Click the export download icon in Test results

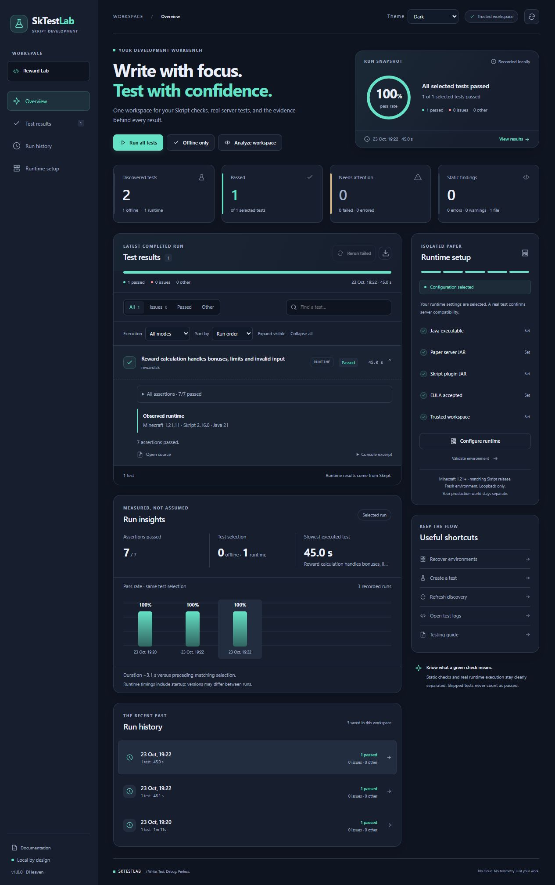385,253
